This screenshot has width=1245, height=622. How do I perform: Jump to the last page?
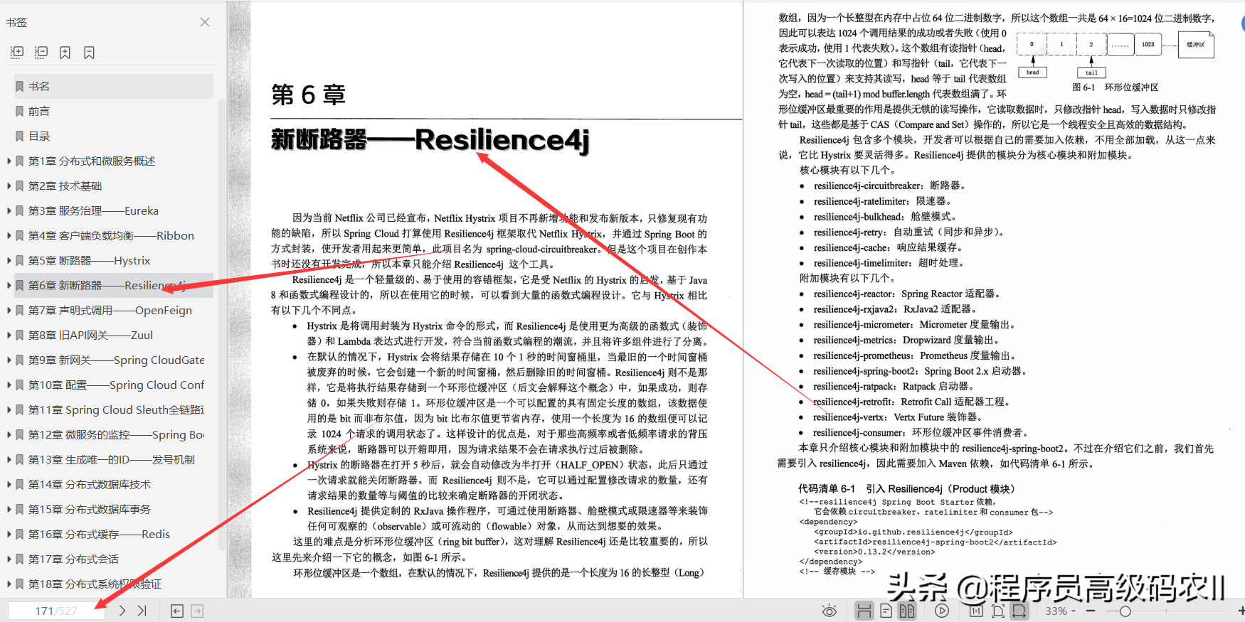pos(142,611)
